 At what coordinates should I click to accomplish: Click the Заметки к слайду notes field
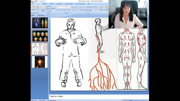click(x=99, y=97)
